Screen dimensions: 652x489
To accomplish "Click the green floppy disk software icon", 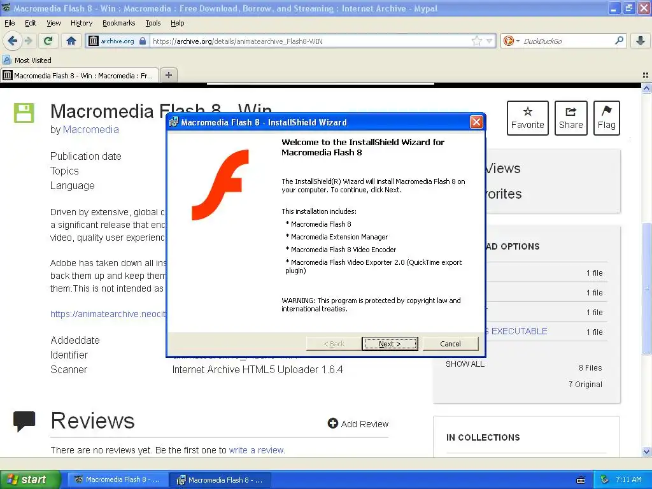I will coord(24,113).
